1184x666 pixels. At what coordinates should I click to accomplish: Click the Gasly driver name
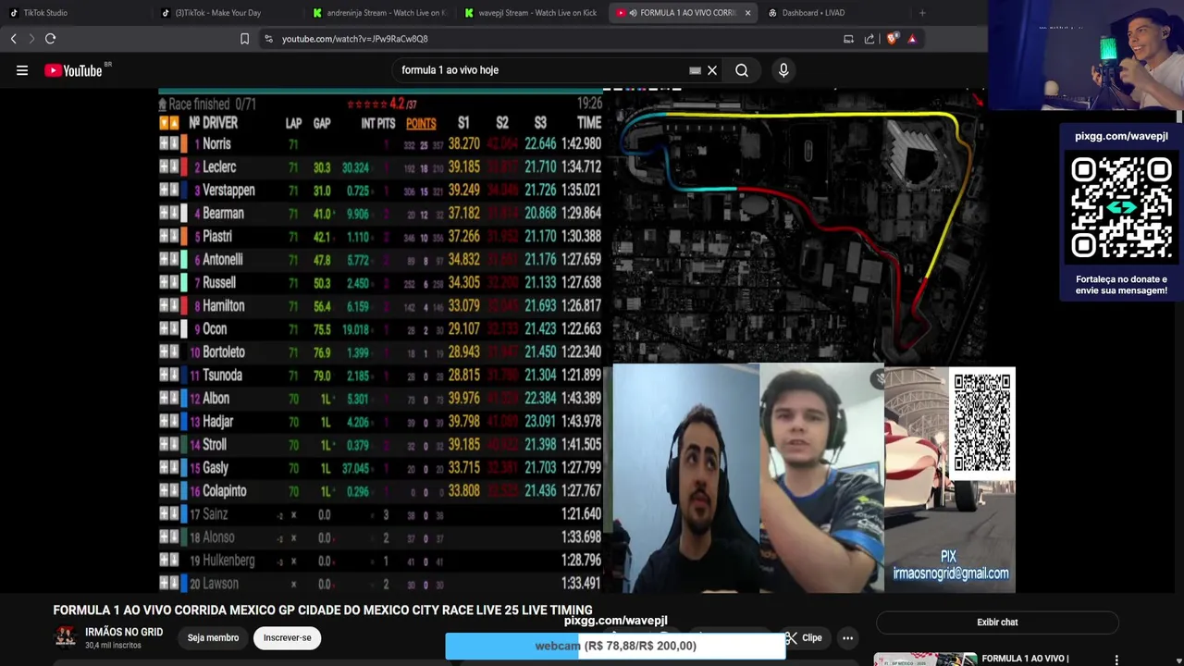click(x=216, y=468)
